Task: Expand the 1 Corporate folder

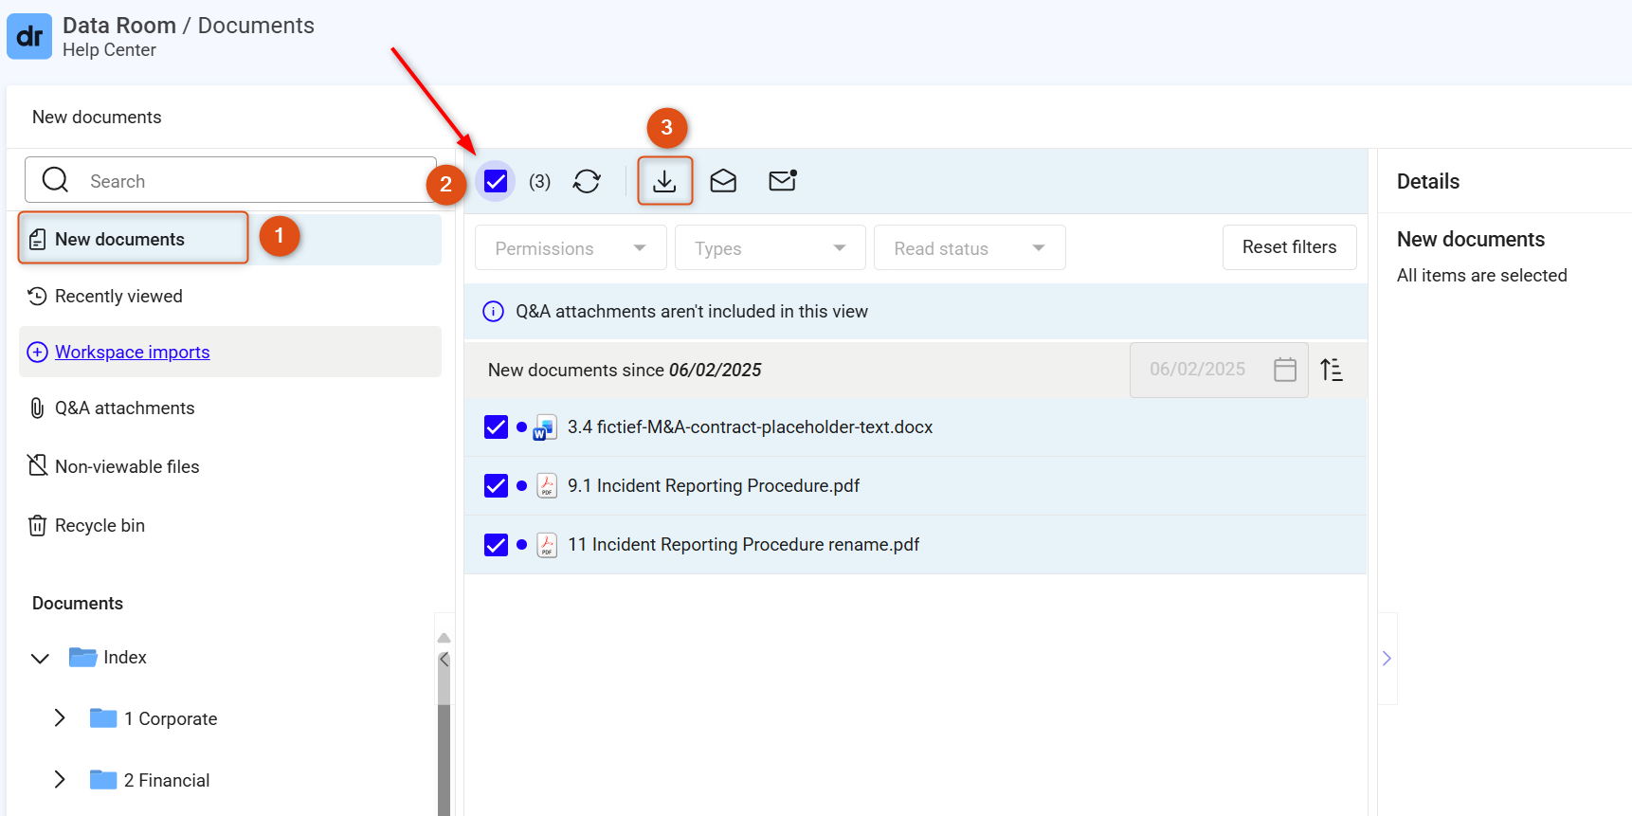Action: (x=60, y=717)
